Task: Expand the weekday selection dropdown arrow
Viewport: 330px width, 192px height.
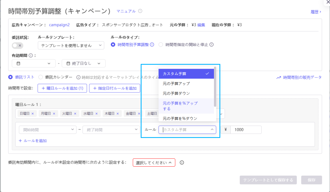Action: (221, 114)
